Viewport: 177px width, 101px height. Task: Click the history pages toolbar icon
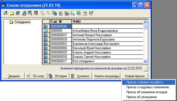55,13
